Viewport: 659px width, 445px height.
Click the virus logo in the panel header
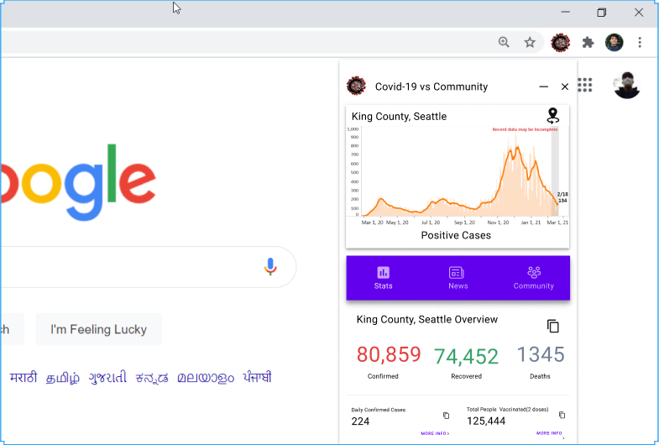pyautogui.click(x=357, y=86)
